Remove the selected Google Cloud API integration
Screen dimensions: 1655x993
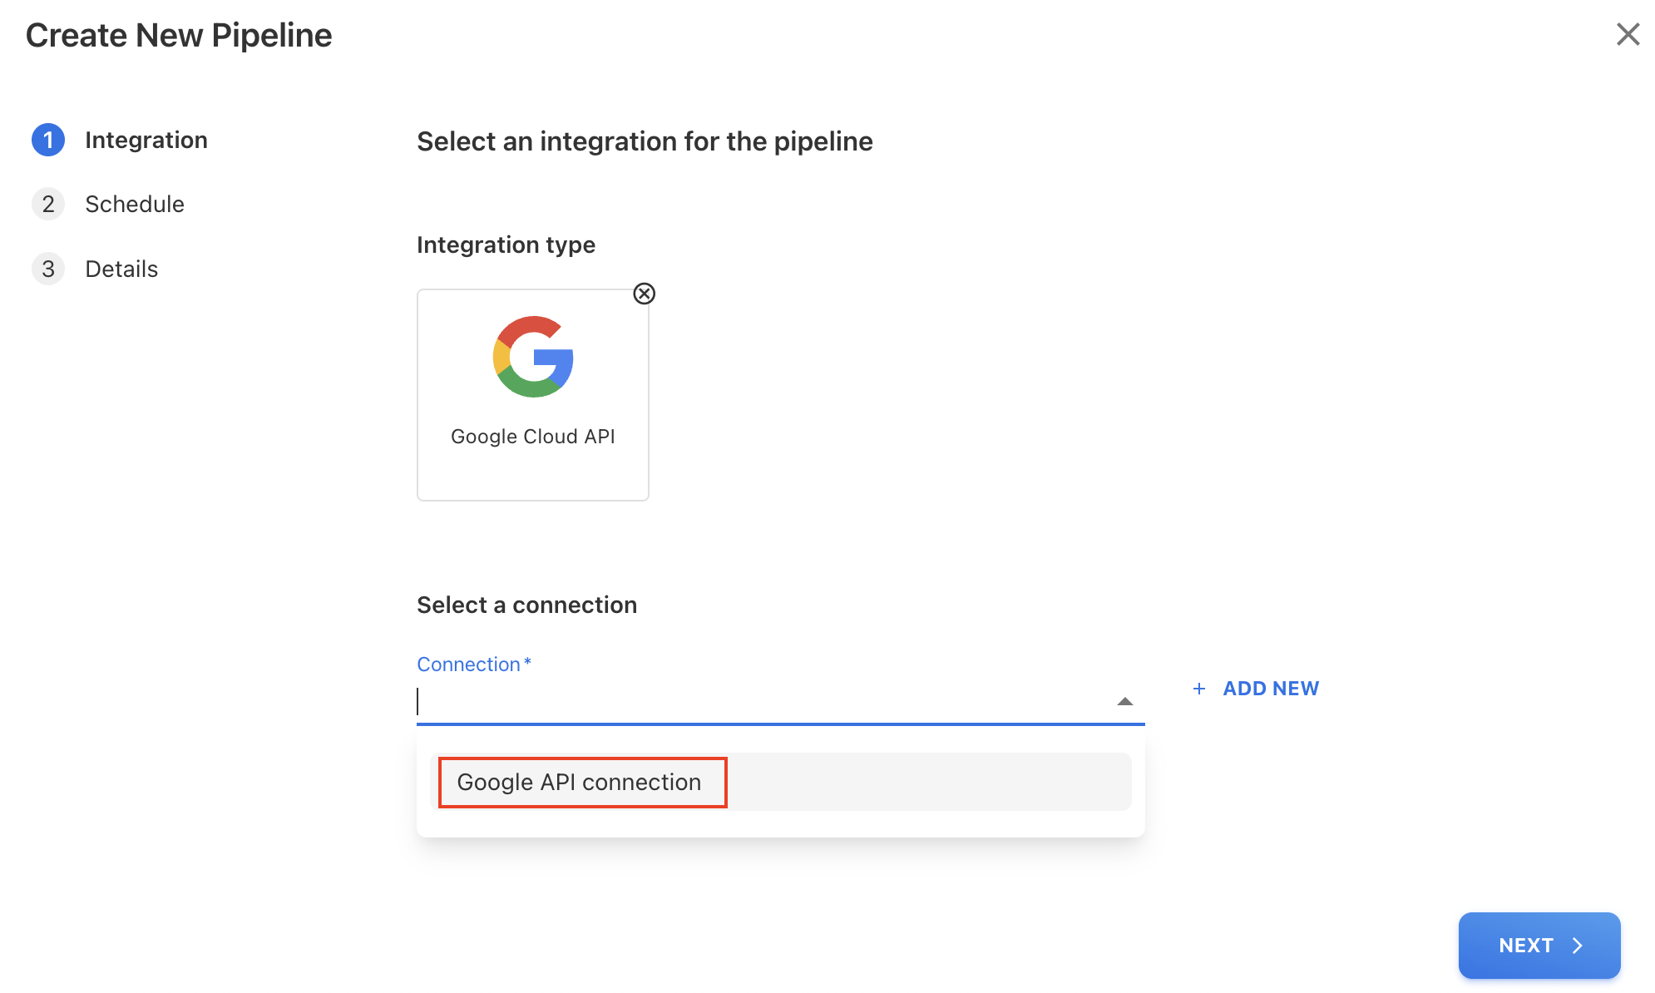tap(644, 294)
